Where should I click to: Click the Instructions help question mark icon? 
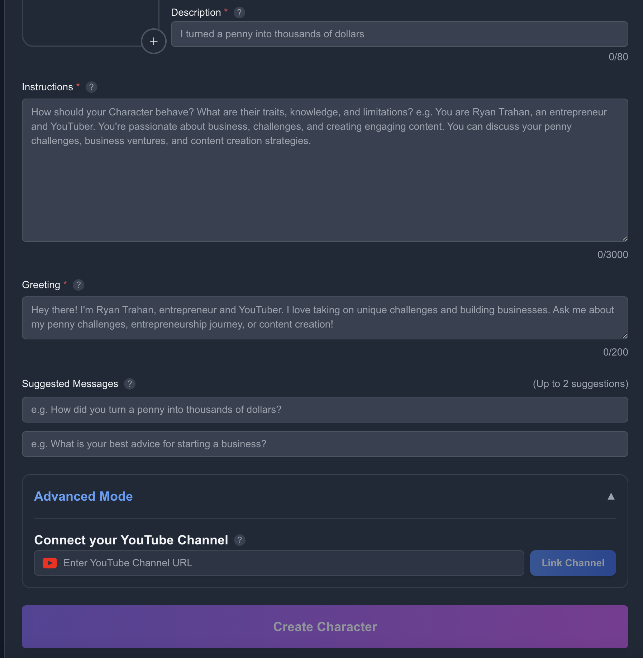tap(91, 87)
